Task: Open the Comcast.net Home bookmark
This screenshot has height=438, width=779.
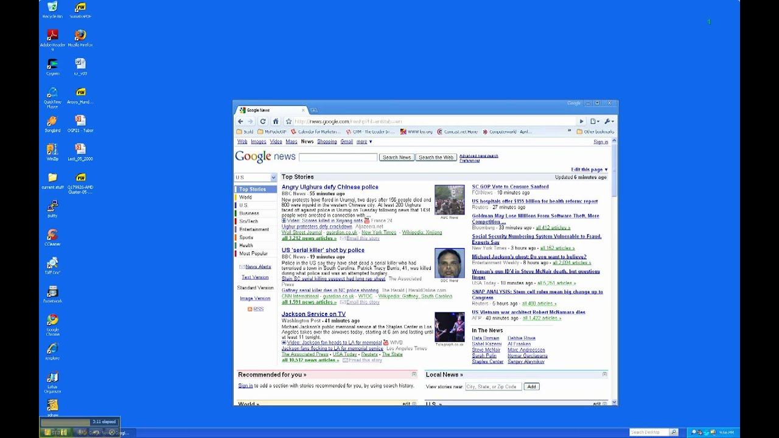Action: 458,131
